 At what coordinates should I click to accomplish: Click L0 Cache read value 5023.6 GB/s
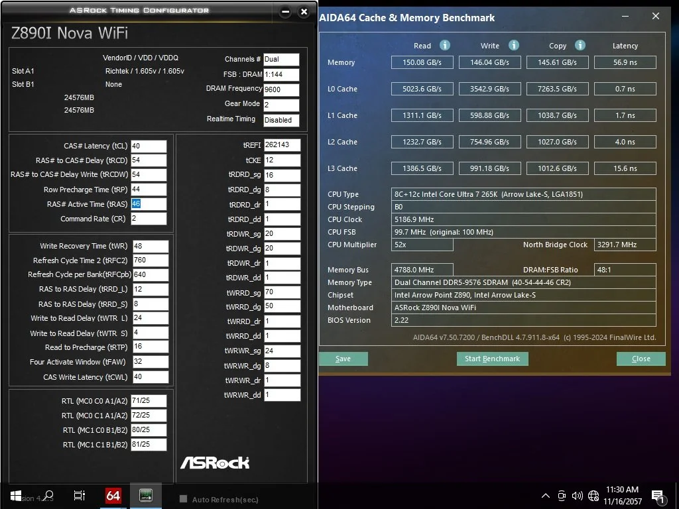[x=422, y=89]
